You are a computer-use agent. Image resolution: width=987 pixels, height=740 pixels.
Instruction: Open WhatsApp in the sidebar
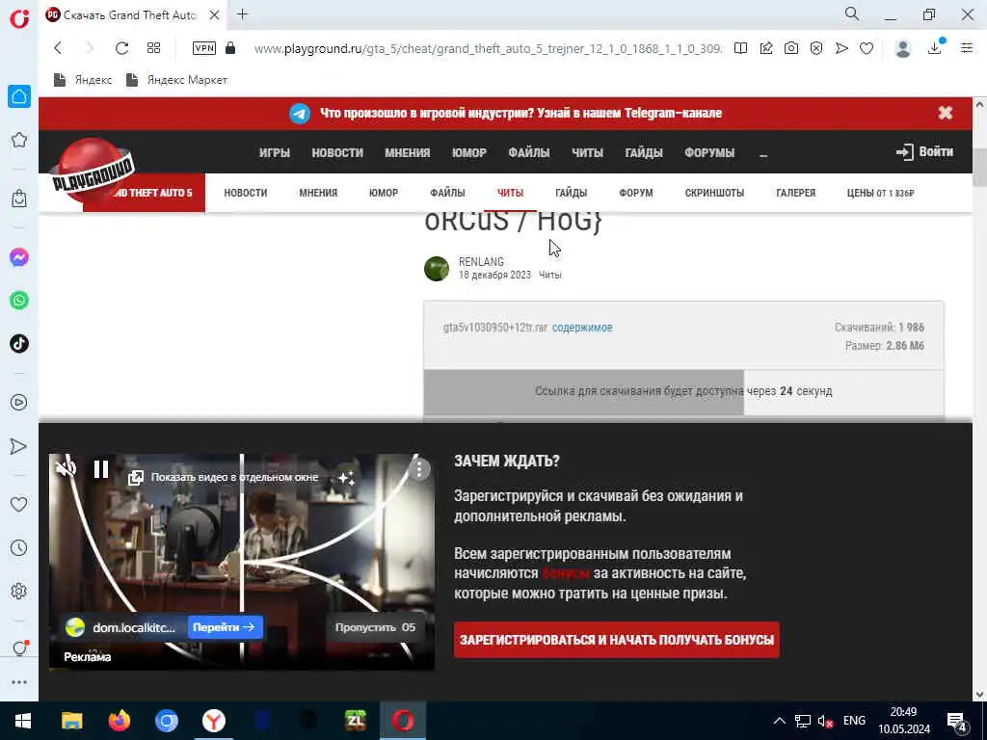pyautogui.click(x=19, y=301)
